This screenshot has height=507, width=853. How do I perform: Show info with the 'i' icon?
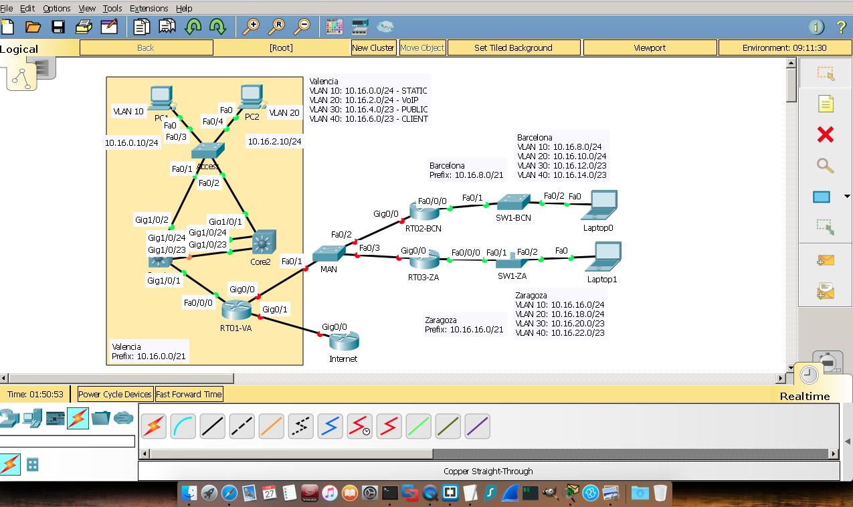816,27
